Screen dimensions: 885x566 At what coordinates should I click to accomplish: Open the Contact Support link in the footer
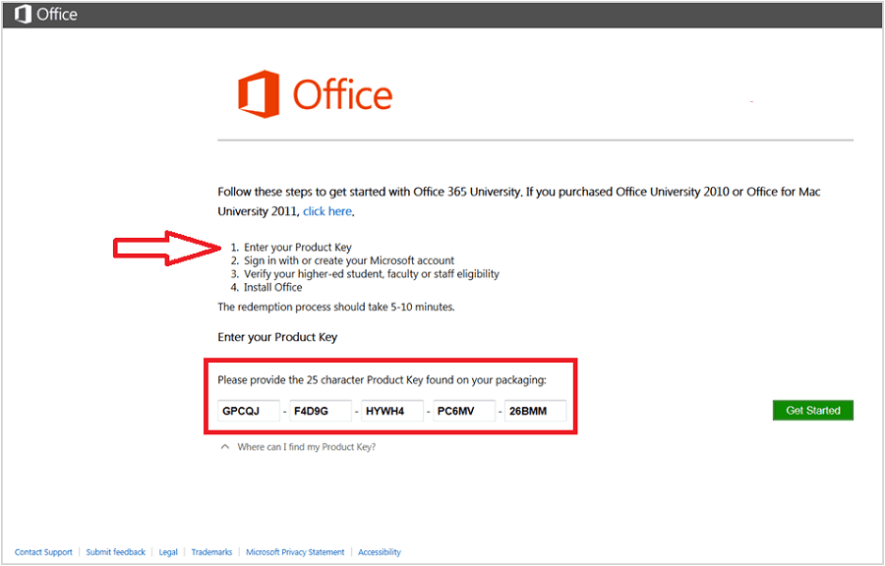[x=42, y=552]
